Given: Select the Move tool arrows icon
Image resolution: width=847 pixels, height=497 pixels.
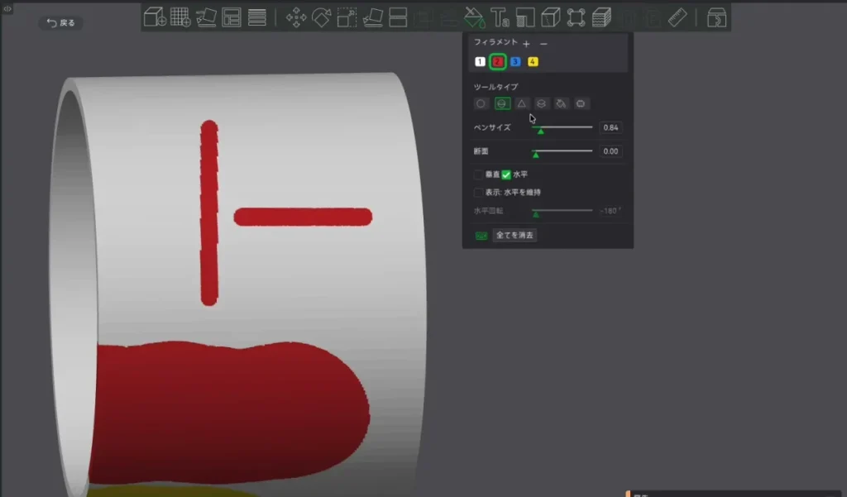Looking at the screenshot, I should pos(296,17).
